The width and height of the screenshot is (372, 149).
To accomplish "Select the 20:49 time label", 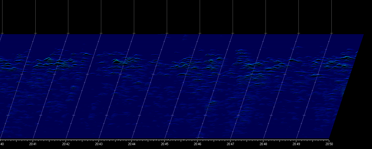I will [x=296, y=144].
